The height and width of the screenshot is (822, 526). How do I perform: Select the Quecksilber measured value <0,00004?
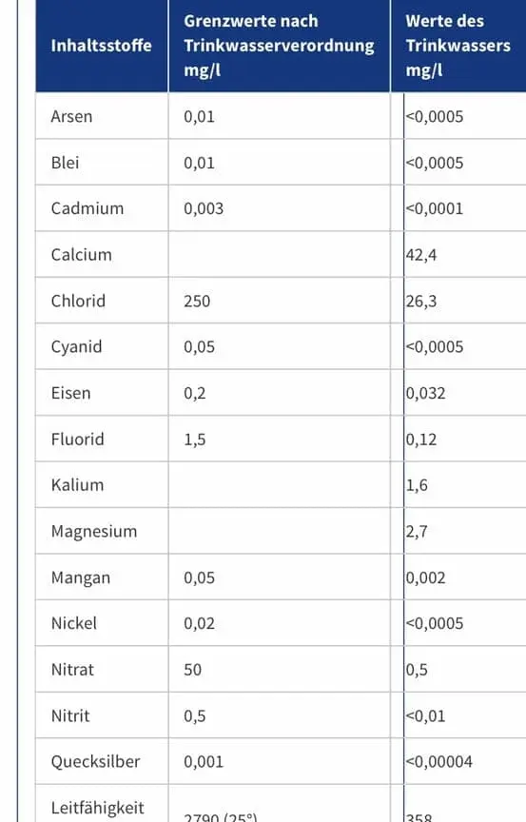438,761
